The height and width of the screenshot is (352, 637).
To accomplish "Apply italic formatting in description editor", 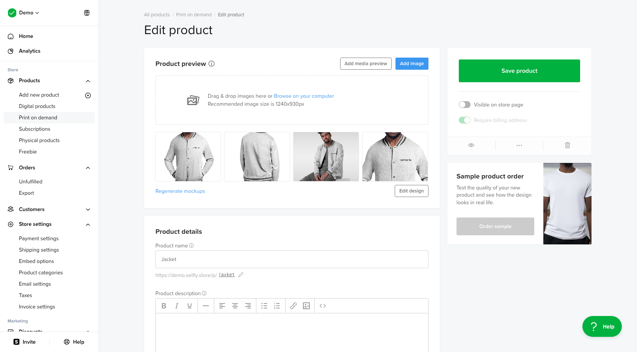I will pyautogui.click(x=177, y=306).
